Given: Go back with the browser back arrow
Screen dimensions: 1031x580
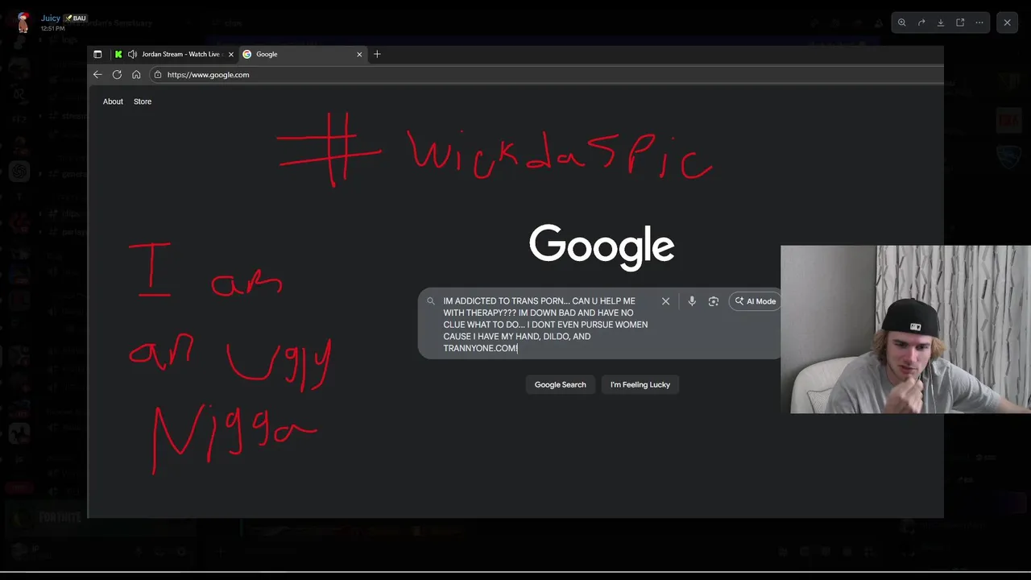Looking at the screenshot, I should click(97, 74).
